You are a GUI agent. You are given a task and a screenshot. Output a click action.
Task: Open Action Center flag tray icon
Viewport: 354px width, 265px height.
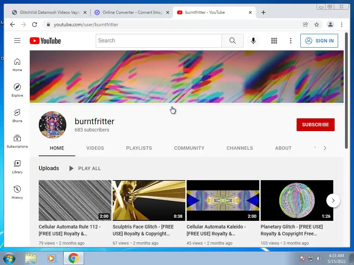pyautogui.click(x=302, y=258)
